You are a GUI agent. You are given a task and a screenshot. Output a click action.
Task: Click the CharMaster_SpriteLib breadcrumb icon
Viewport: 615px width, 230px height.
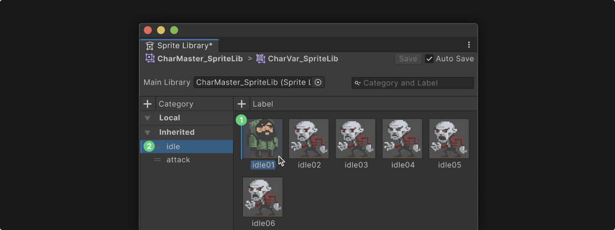click(x=150, y=58)
